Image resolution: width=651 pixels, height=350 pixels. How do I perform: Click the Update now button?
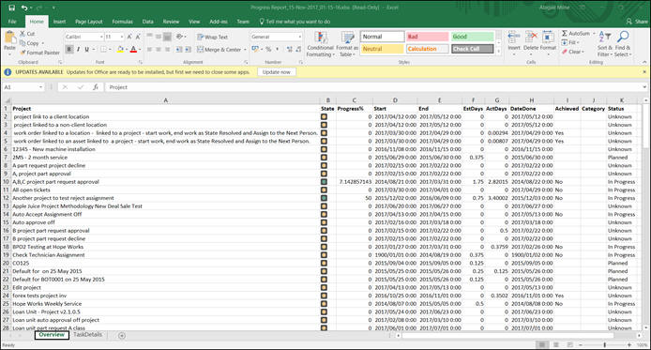(x=277, y=72)
